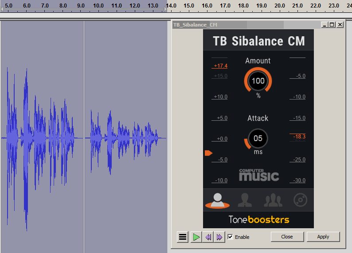Image resolution: width=352 pixels, height=253 pixels.
Task: Close the TB_Sibalance_CM window with X
Action: [x=340, y=25]
